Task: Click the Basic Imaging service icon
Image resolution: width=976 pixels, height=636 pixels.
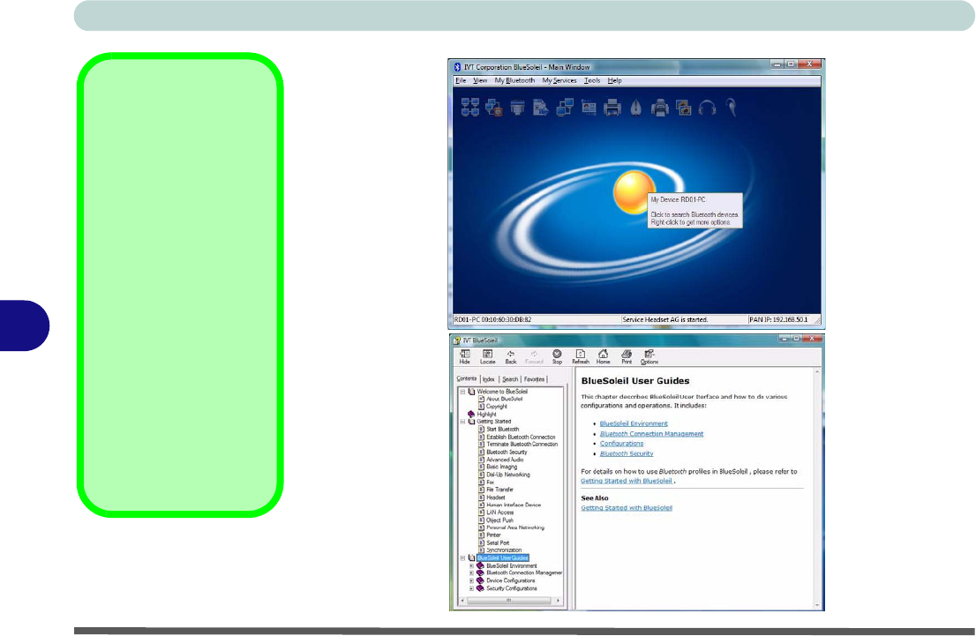Action: (683, 108)
